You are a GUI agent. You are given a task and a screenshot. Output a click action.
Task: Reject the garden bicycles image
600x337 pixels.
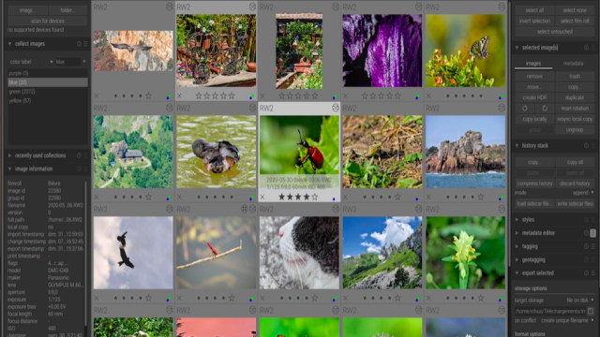[x=179, y=95]
